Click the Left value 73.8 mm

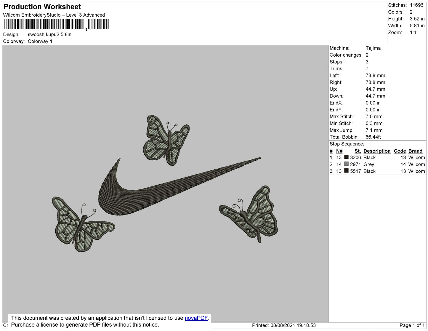(375, 75)
